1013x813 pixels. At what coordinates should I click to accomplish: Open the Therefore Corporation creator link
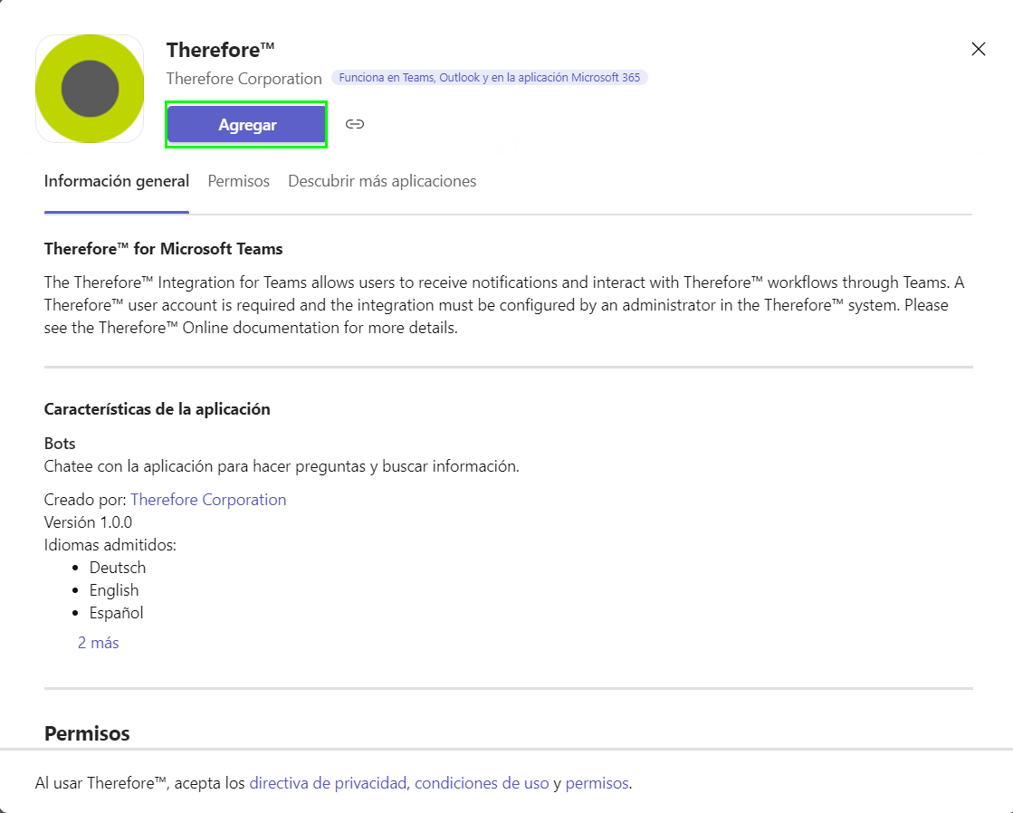tap(208, 500)
